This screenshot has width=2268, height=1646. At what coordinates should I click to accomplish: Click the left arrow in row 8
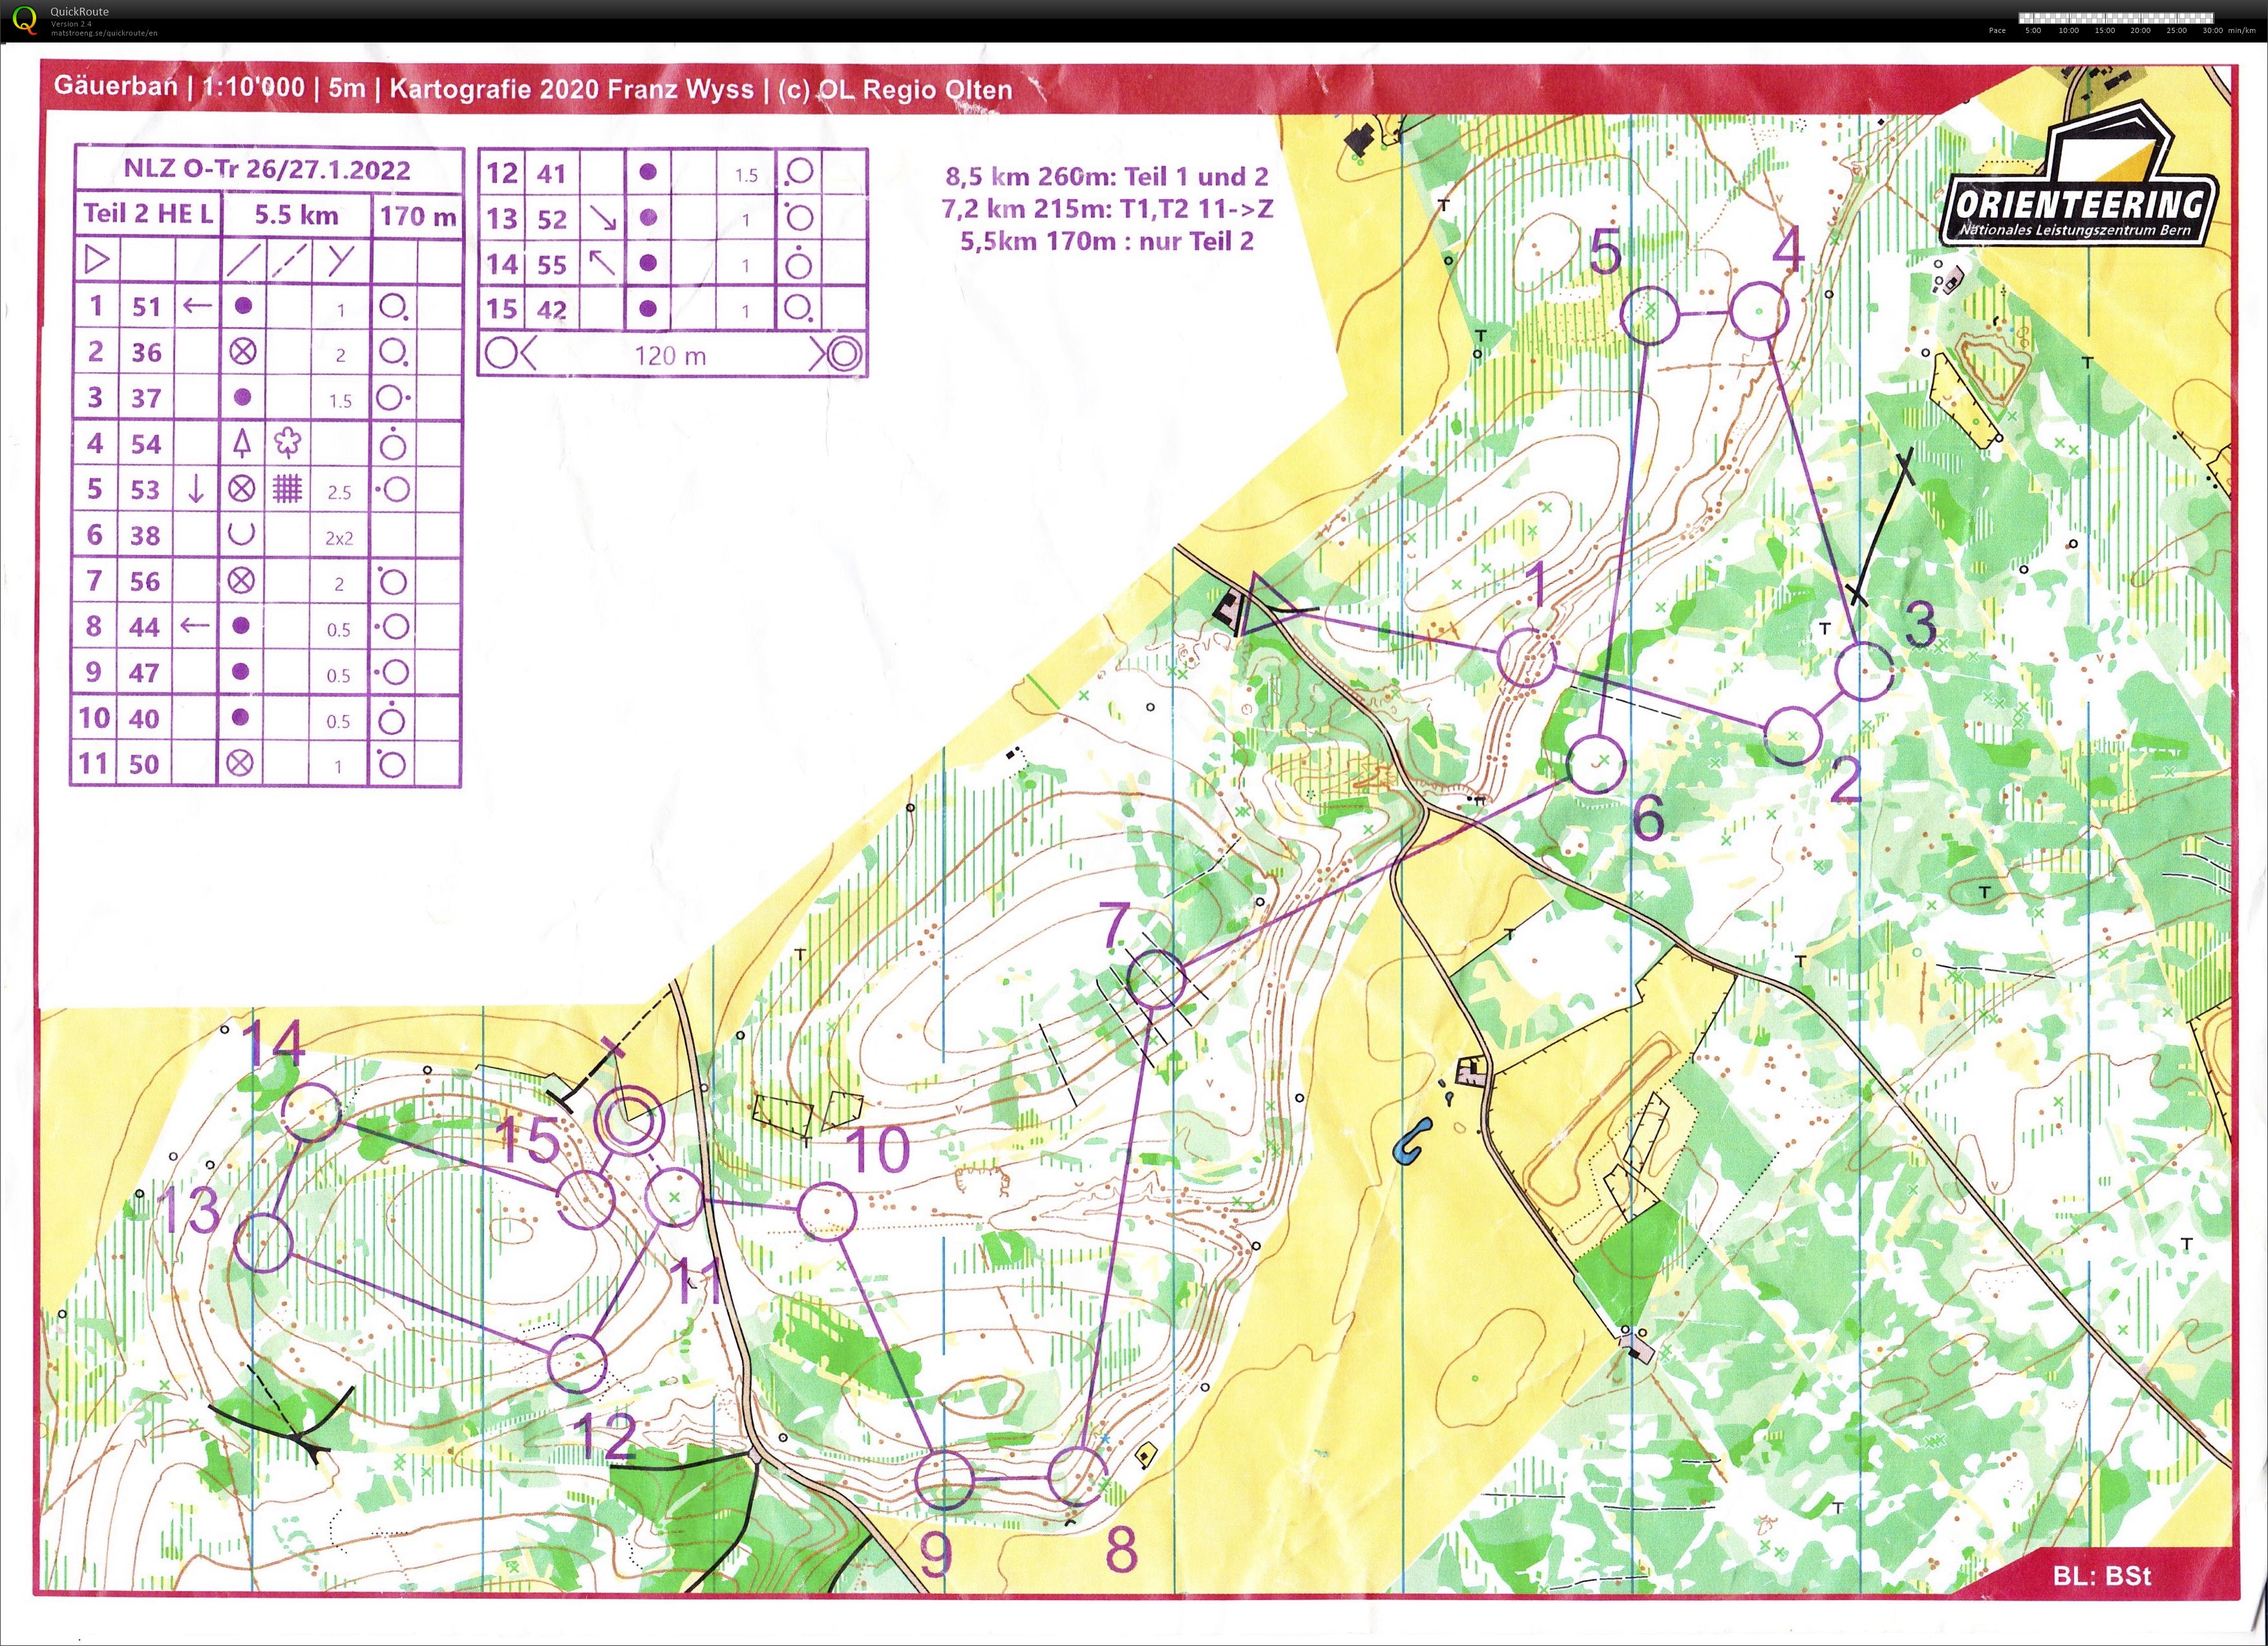[195, 626]
